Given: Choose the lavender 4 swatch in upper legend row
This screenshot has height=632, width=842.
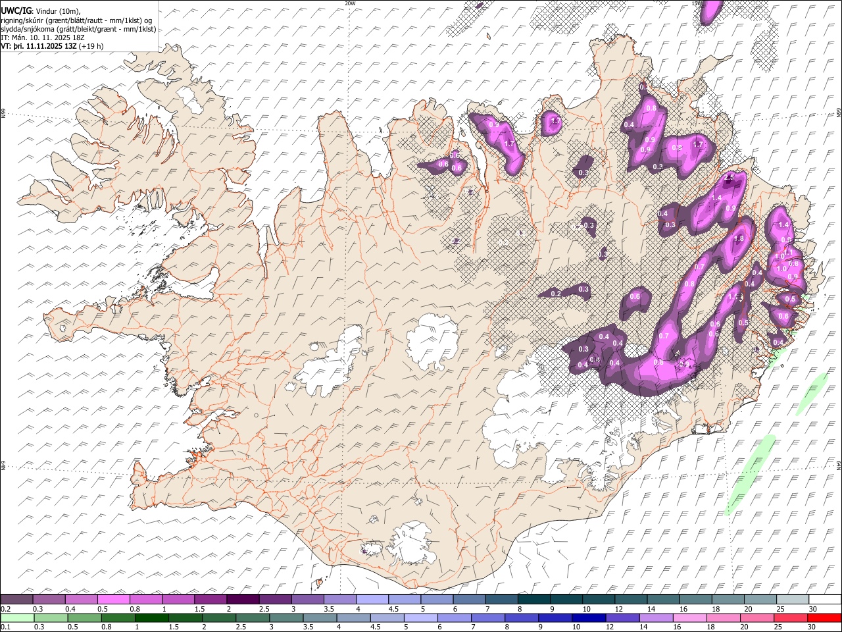Looking at the screenshot, I should [x=372, y=599].
